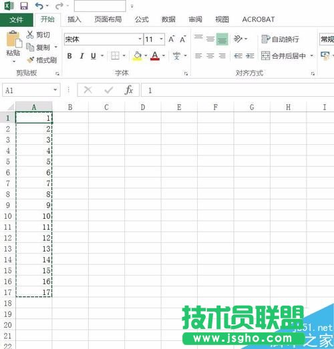Viewport: 334px width, 349px height.
Task: Align text right
Action: (x=222, y=55)
